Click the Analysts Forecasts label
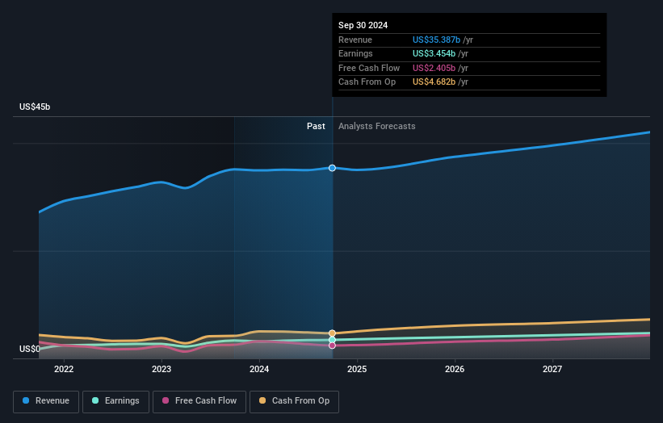663x423 pixels. (x=377, y=126)
